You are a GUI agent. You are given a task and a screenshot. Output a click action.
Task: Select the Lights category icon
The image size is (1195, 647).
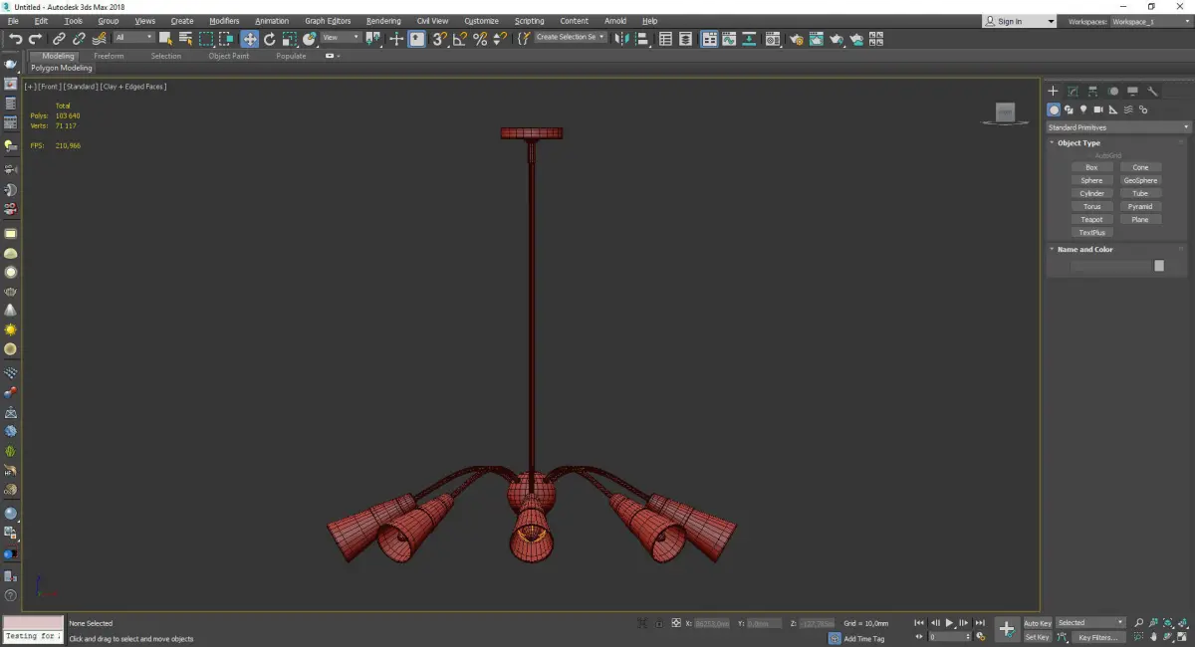1083,109
